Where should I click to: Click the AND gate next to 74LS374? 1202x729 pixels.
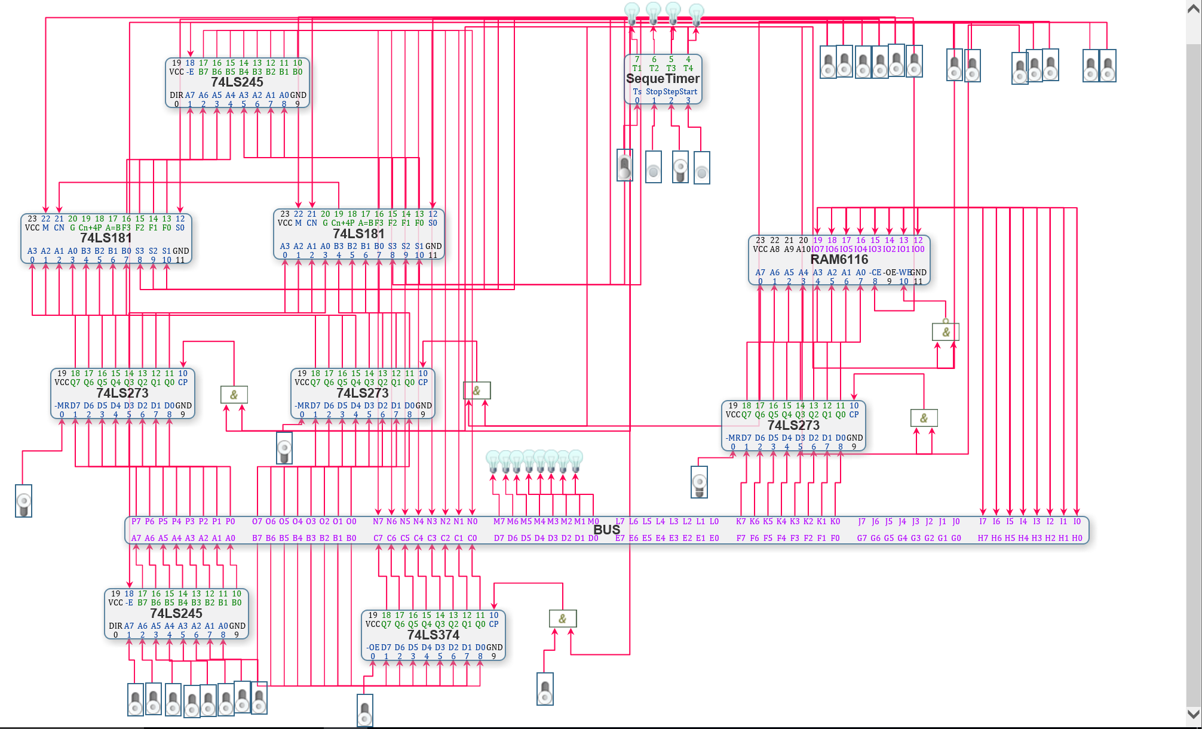562,619
